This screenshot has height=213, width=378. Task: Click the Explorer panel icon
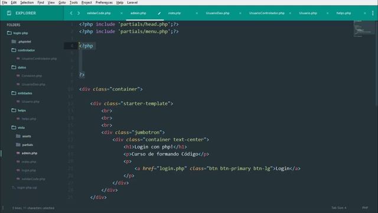tap(9, 13)
